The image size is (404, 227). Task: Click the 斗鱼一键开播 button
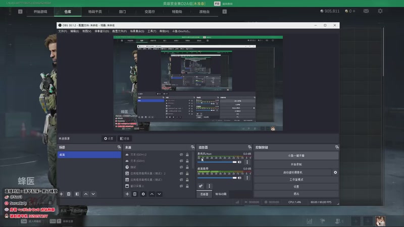[x=296, y=155]
